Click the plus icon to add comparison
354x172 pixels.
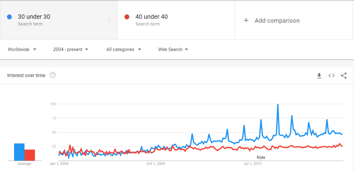coord(246,21)
